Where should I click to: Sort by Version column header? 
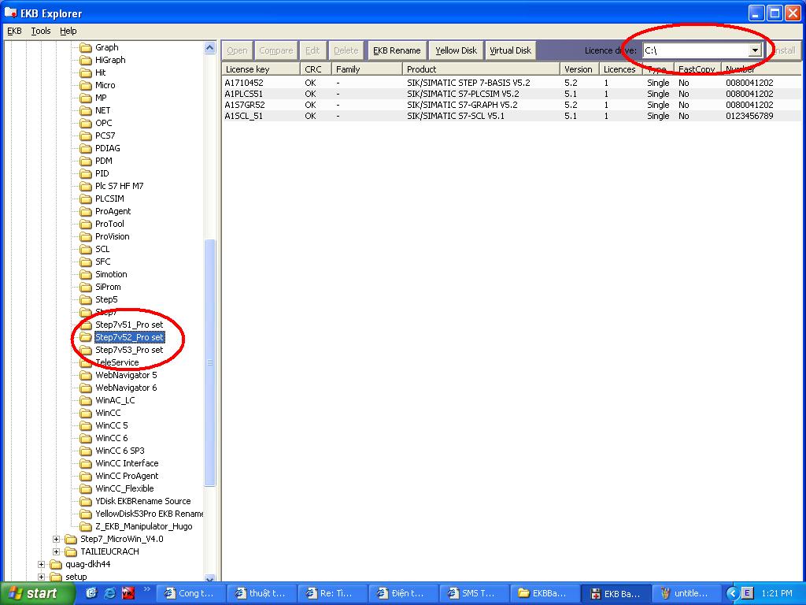coord(579,69)
